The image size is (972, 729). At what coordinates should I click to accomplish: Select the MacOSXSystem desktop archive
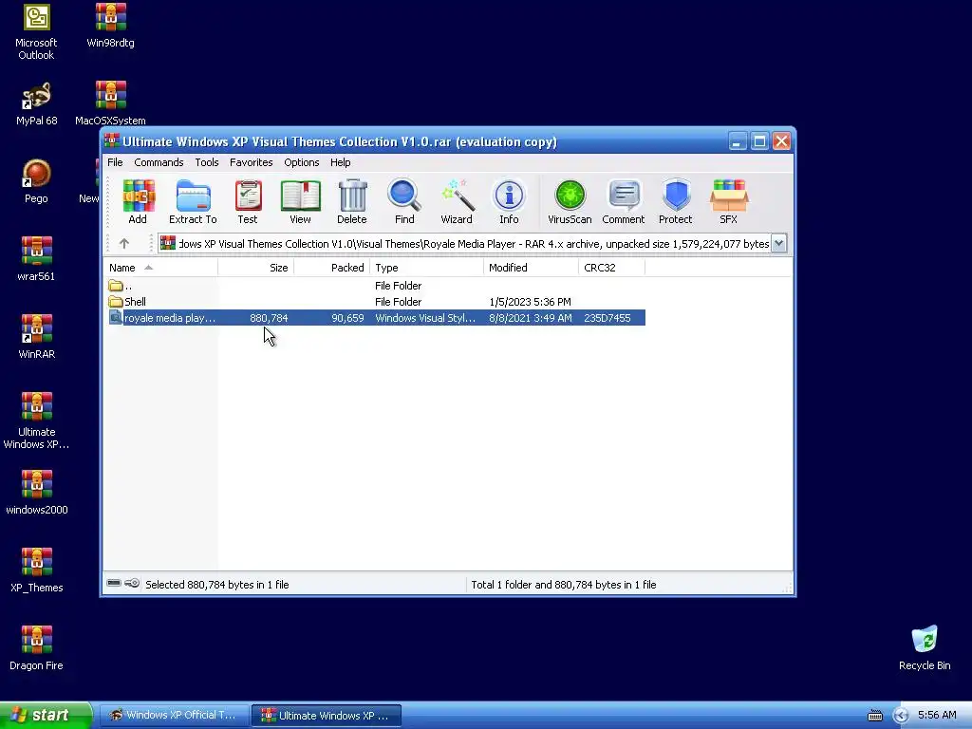tap(110, 104)
